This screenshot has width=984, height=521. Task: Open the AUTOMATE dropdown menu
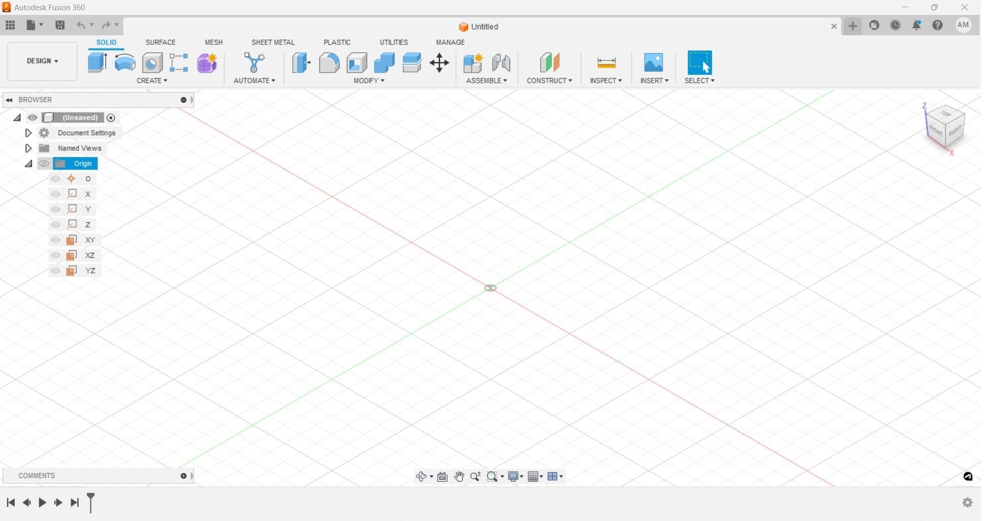[x=255, y=81]
